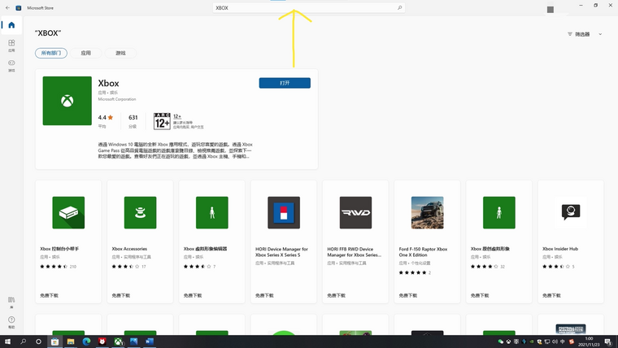Open the Xbox app title link
Screen dimensions: 618x348
point(108,83)
